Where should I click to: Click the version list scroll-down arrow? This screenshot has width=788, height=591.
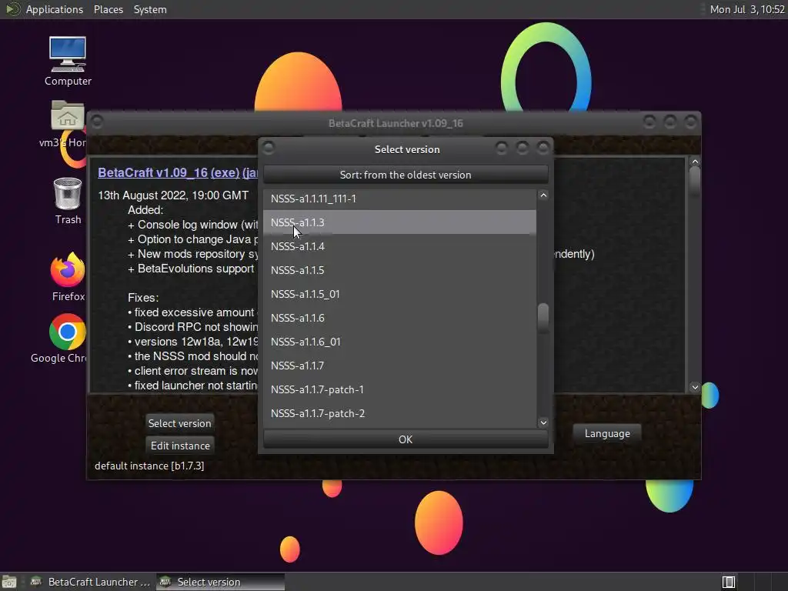coord(543,422)
